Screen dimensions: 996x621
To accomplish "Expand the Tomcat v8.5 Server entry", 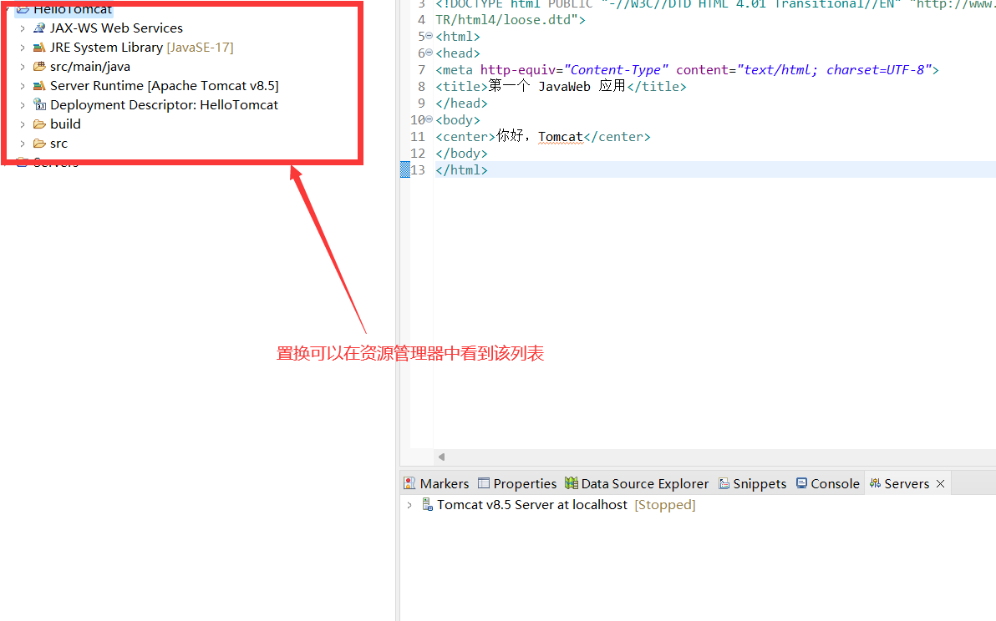I will pos(409,505).
